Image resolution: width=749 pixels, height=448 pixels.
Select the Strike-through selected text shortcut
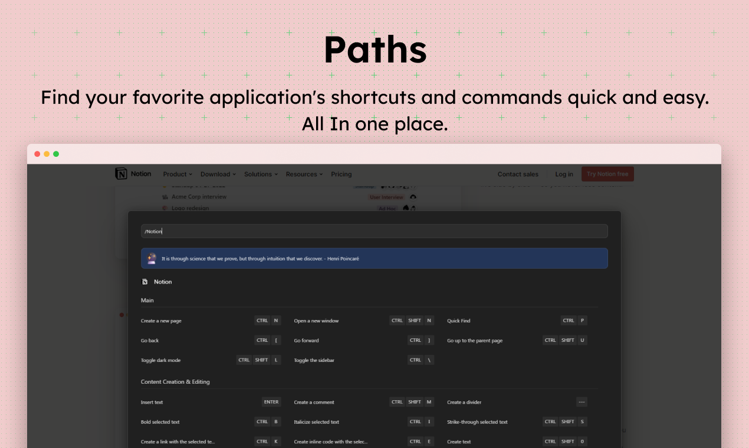click(517, 421)
